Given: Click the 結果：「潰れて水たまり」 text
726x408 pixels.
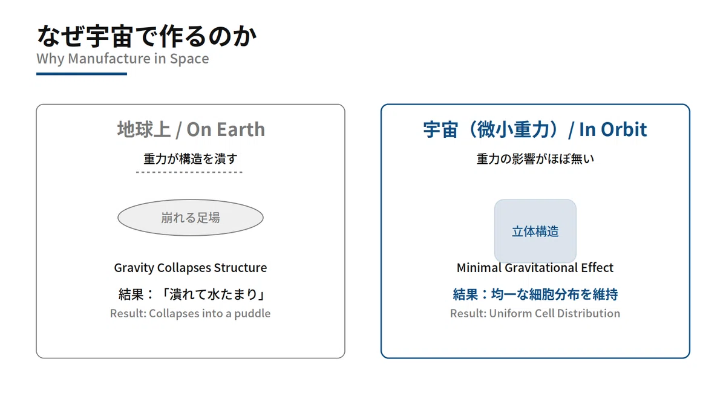Looking at the screenshot, I should tap(191, 294).
